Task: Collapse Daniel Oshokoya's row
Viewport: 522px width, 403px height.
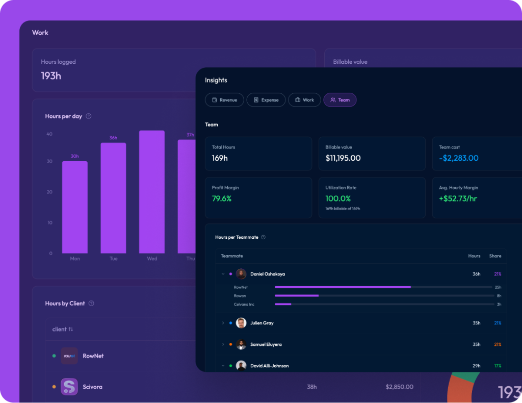Action: tap(223, 274)
